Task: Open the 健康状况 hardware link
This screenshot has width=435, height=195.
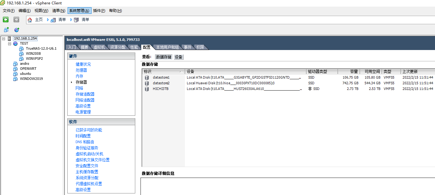Action: 83,64
